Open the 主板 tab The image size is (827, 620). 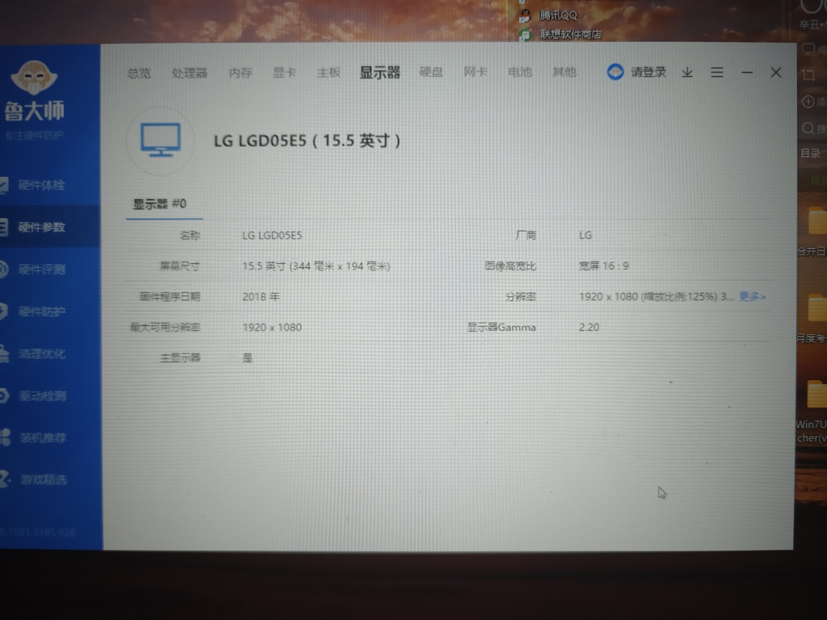329,73
